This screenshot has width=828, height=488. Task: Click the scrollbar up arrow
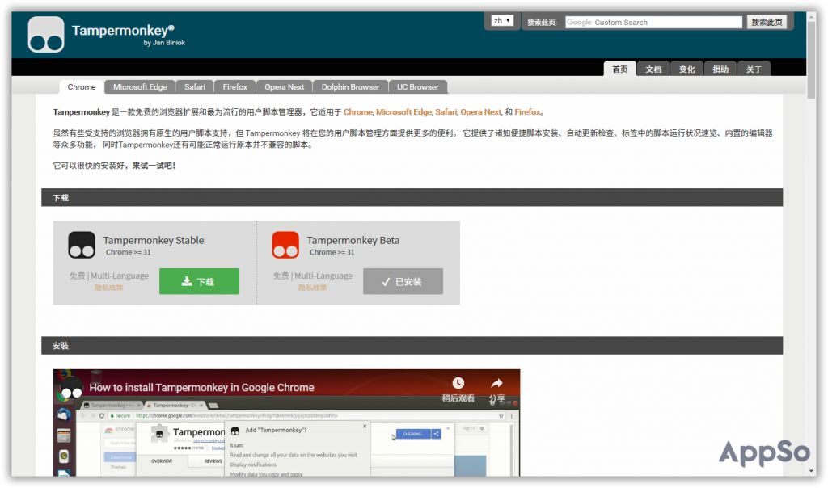point(811,17)
